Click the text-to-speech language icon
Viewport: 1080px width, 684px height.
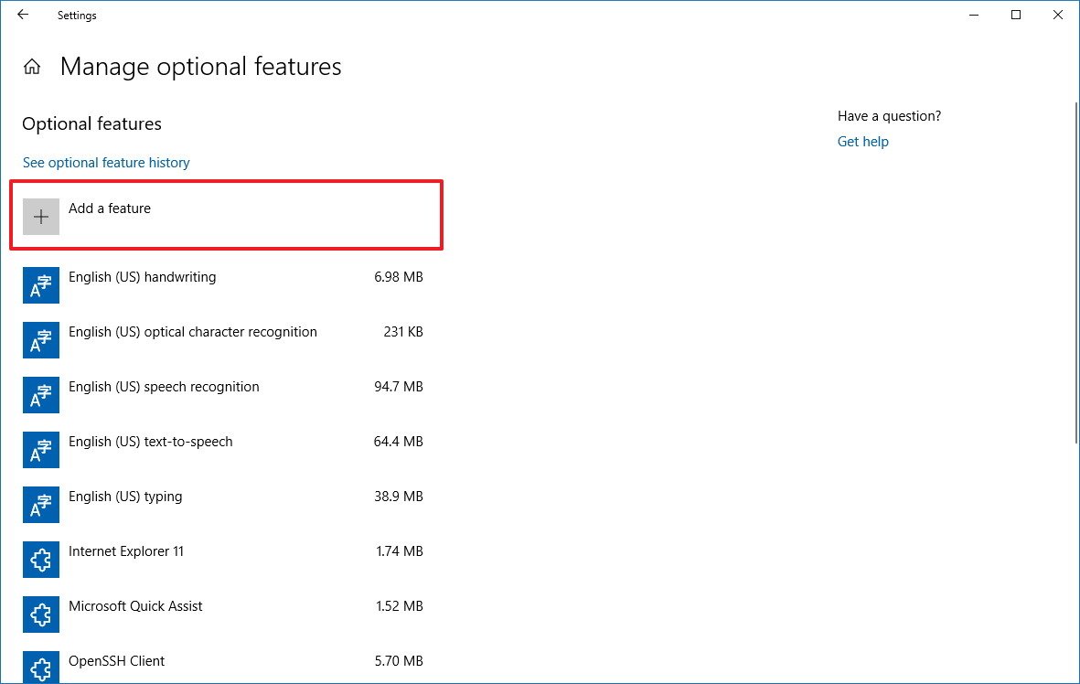click(x=41, y=450)
